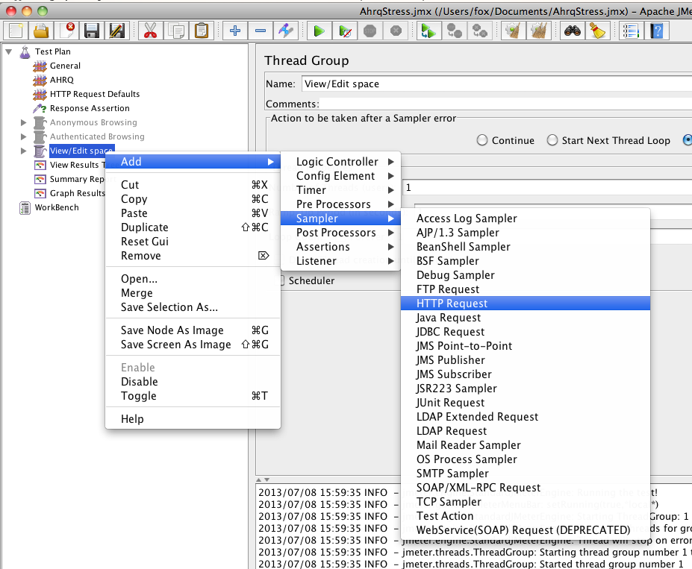Click the Comments input field
This screenshot has height=569, width=692.
coord(505,104)
